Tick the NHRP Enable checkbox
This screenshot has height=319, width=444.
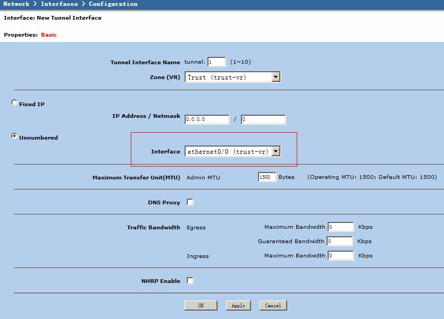click(190, 281)
